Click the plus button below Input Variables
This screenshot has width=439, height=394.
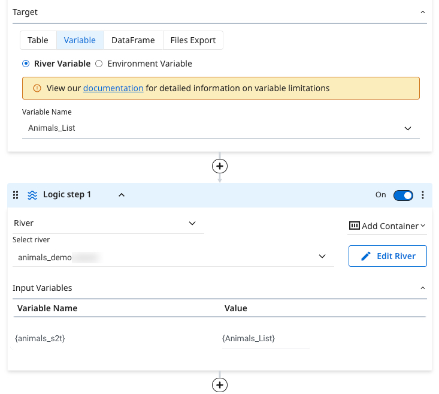[x=220, y=385]
